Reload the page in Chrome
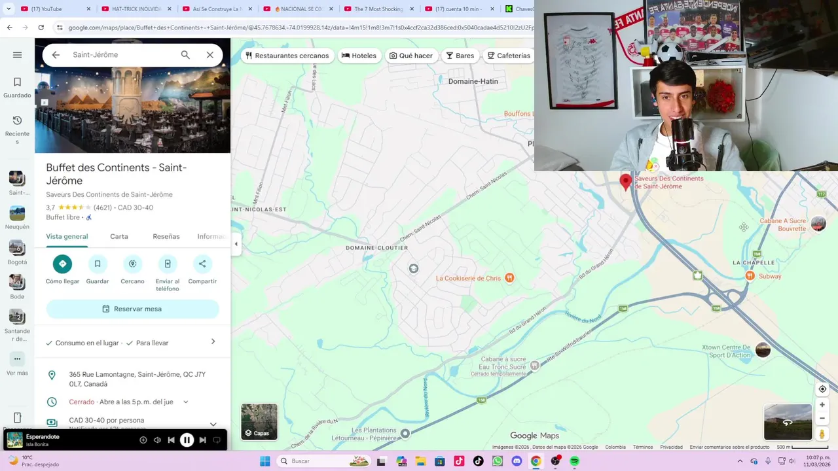 (41, 27)
